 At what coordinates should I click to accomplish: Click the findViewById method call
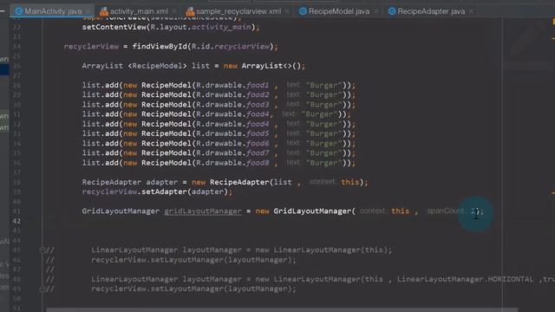(160, 47)
